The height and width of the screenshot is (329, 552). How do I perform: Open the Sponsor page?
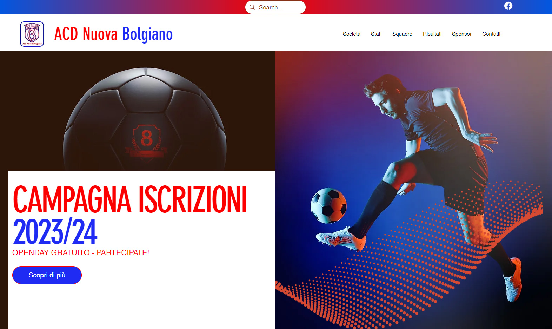pyautogui.click(x=462, y=34)
